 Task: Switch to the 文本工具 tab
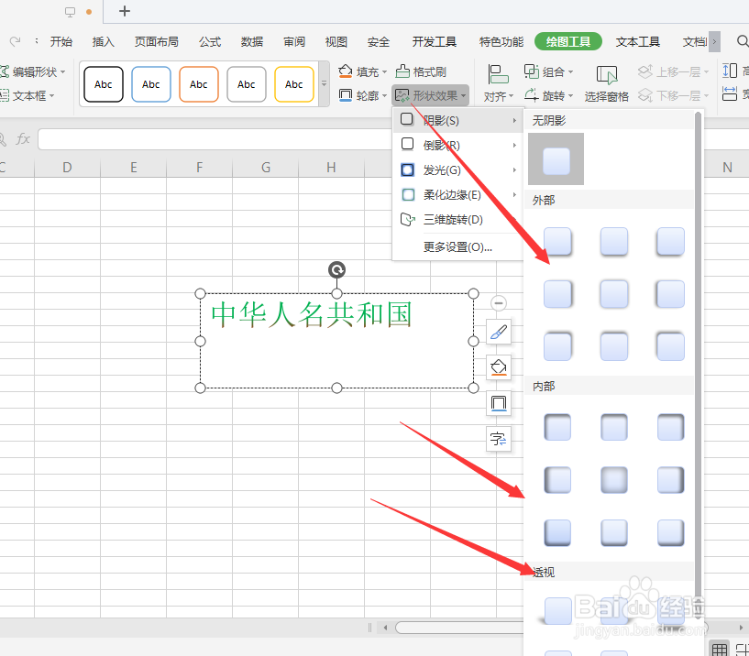[x=638, y=42]
